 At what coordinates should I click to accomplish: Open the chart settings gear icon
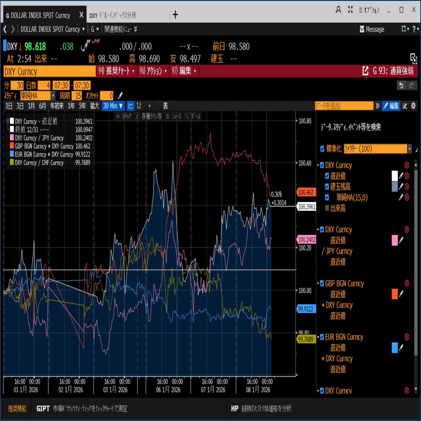(414, 106)
